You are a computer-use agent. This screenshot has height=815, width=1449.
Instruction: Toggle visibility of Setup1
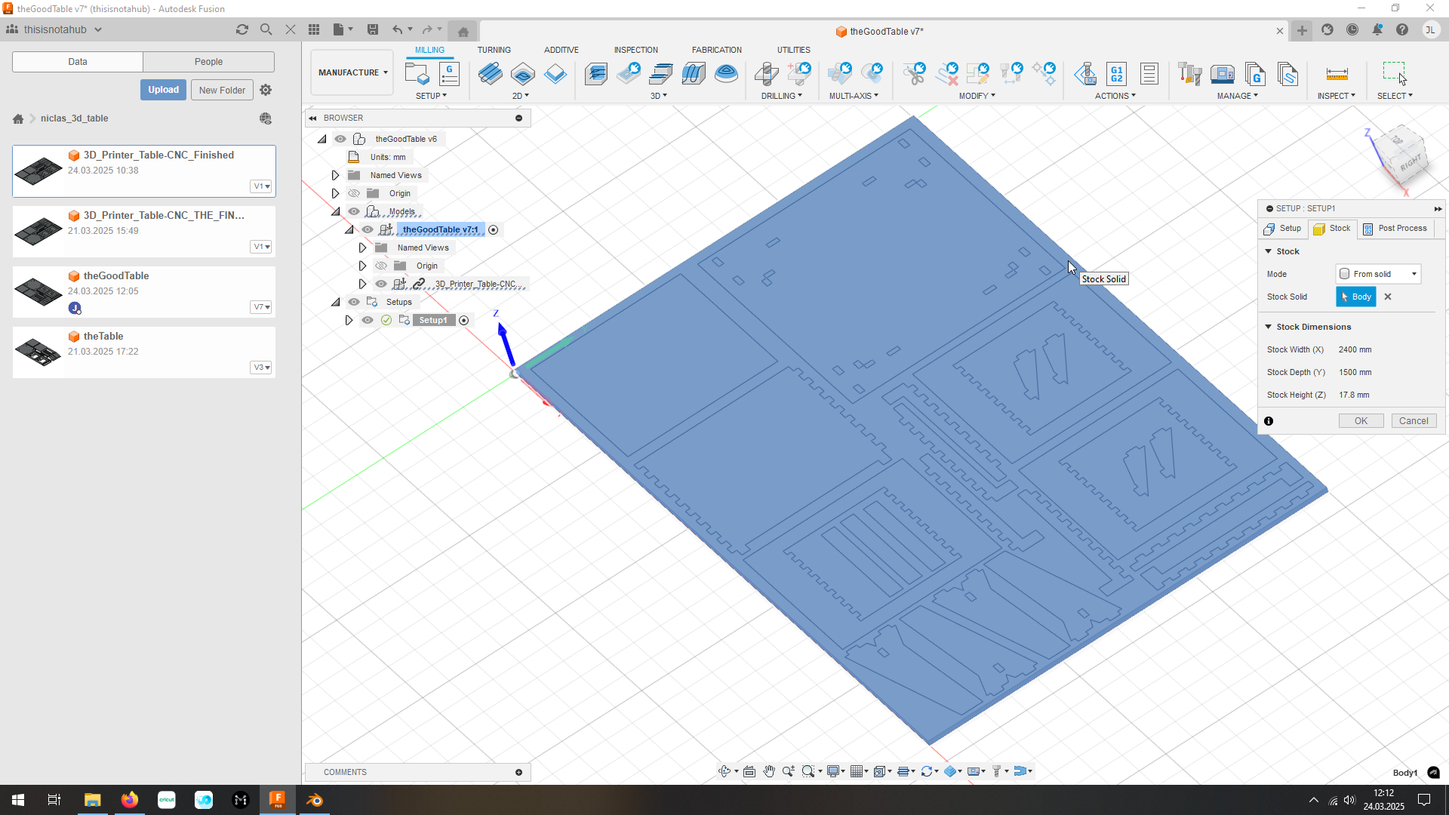tap(368, 320)
